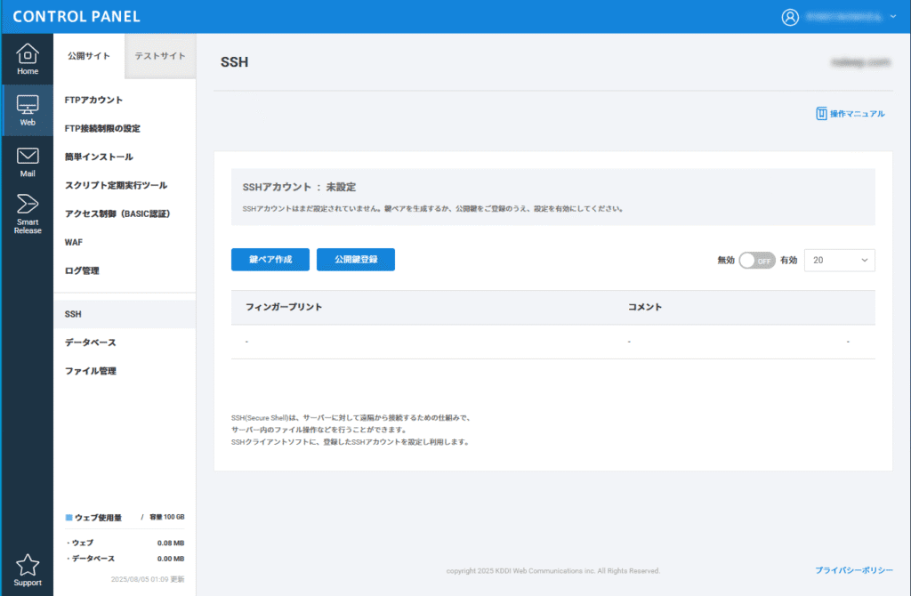Expand the account menu chevron
Screen dimensions: 911x596
coord(893,17)
